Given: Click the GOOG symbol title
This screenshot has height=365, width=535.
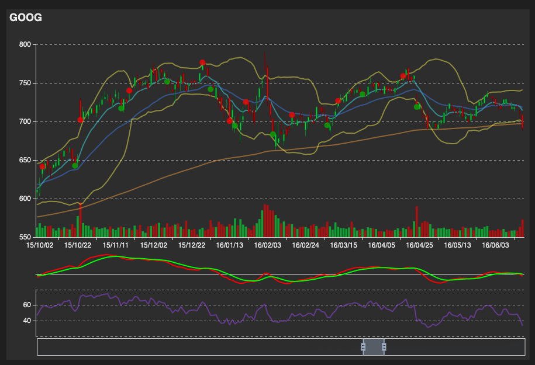Looking at the screenshot, I should (25, 18).
